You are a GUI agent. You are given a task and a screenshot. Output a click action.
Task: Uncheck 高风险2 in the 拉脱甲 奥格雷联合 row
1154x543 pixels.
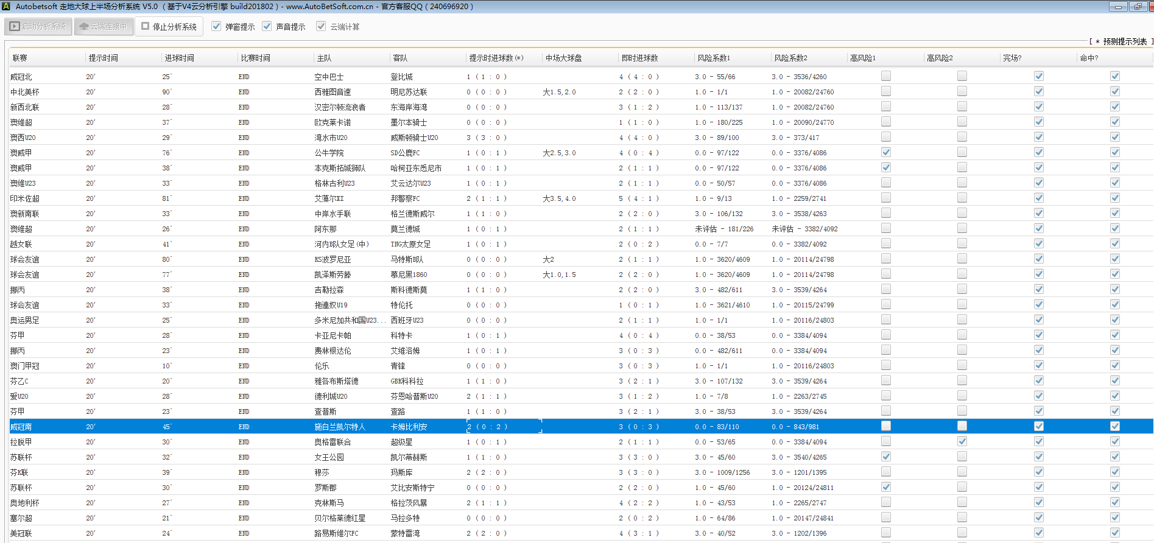962,441
